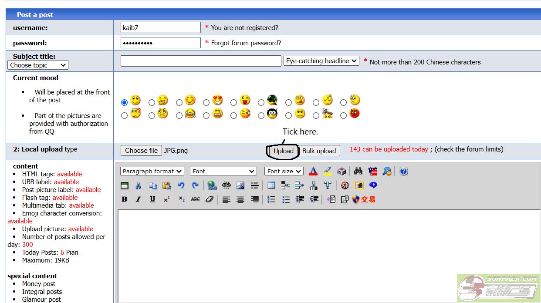Open the Paragraph format dropdown
The image size is (541, 303).
click(152, 171)
